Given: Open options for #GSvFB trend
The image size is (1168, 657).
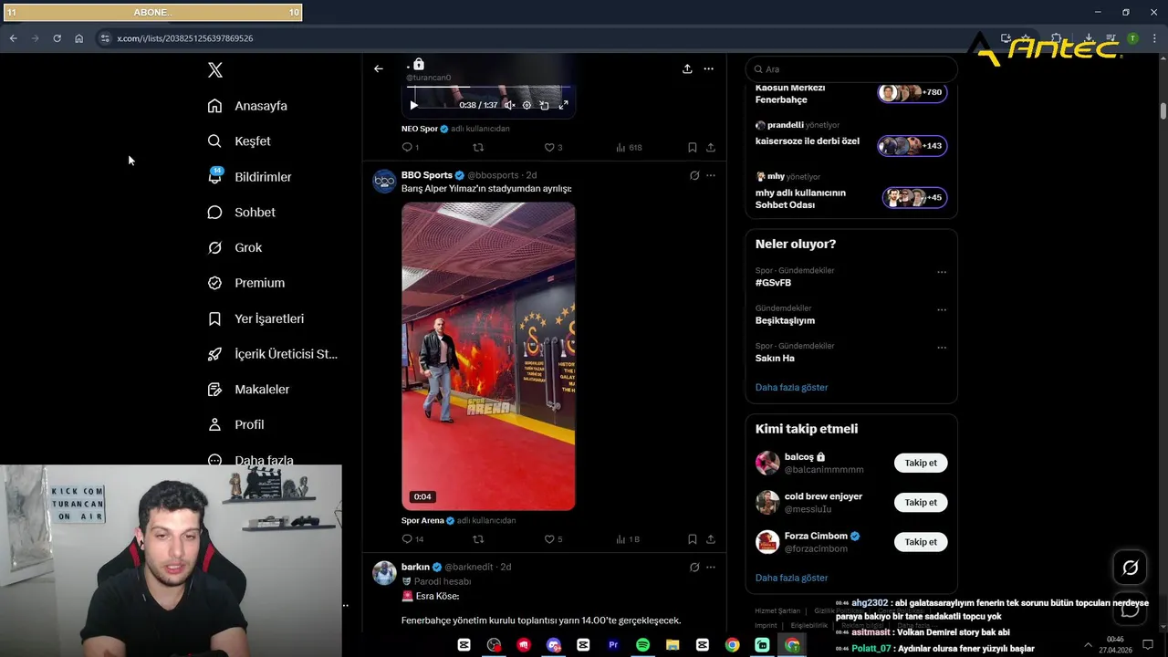Looking at the screenshot, I should pyautogui.click(x=942, y=272).
